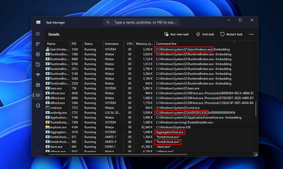Click the sort arrow above Command line

click(x=234, y=41)
